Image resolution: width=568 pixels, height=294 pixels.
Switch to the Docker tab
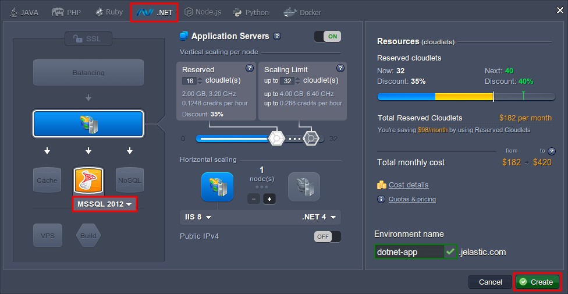302,12
